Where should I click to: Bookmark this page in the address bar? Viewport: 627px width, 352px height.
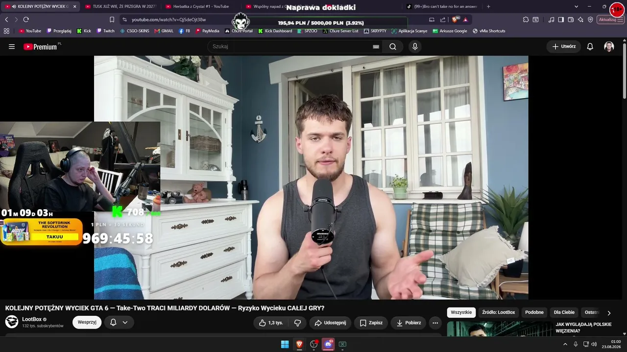pyautogui.click(x=112, y=20)
